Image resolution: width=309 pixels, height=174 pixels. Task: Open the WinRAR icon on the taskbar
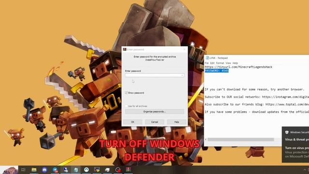click(x=128, y=170)
